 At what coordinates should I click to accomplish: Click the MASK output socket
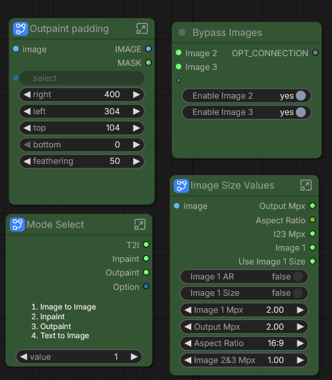(149, 63)
